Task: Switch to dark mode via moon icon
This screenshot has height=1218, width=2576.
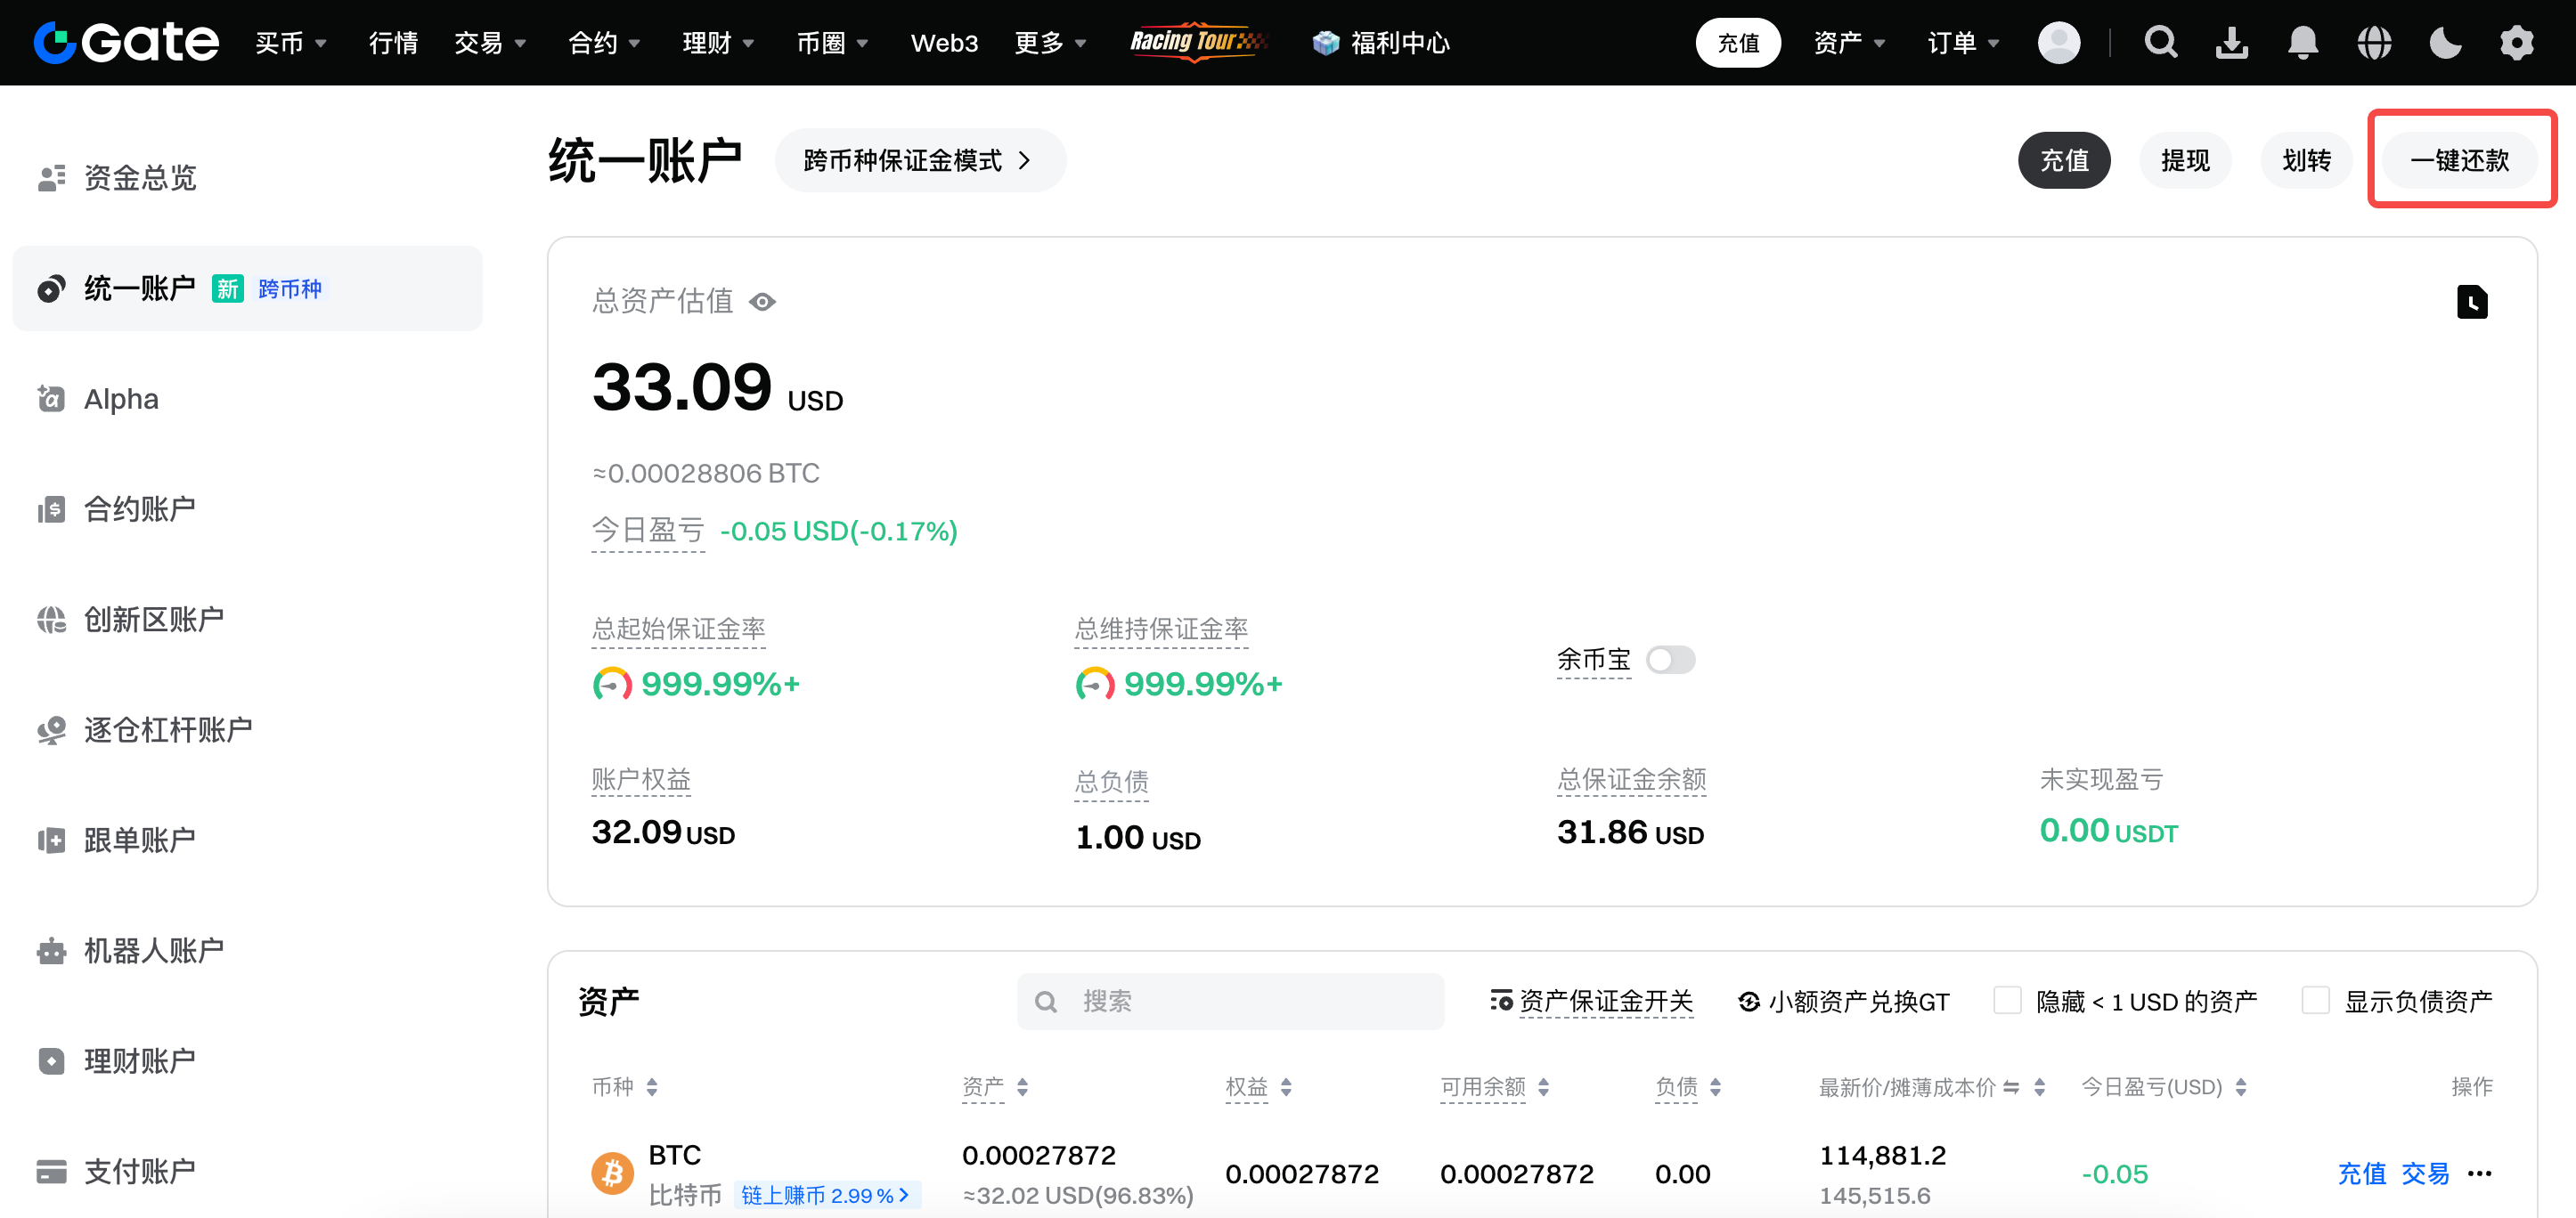Action: pos(2445,43)
